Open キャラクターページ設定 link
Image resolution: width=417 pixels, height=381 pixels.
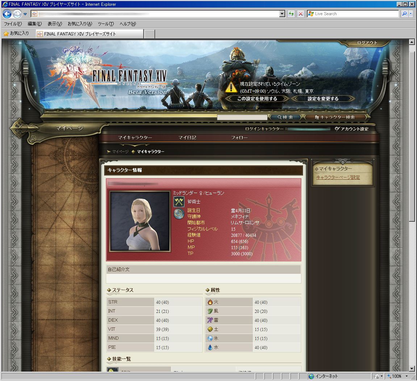pyautogui.click(x=338, y=177)
